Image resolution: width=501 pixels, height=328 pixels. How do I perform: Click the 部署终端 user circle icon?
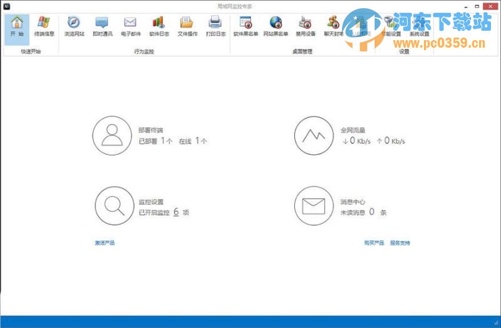tap(112, 135)
